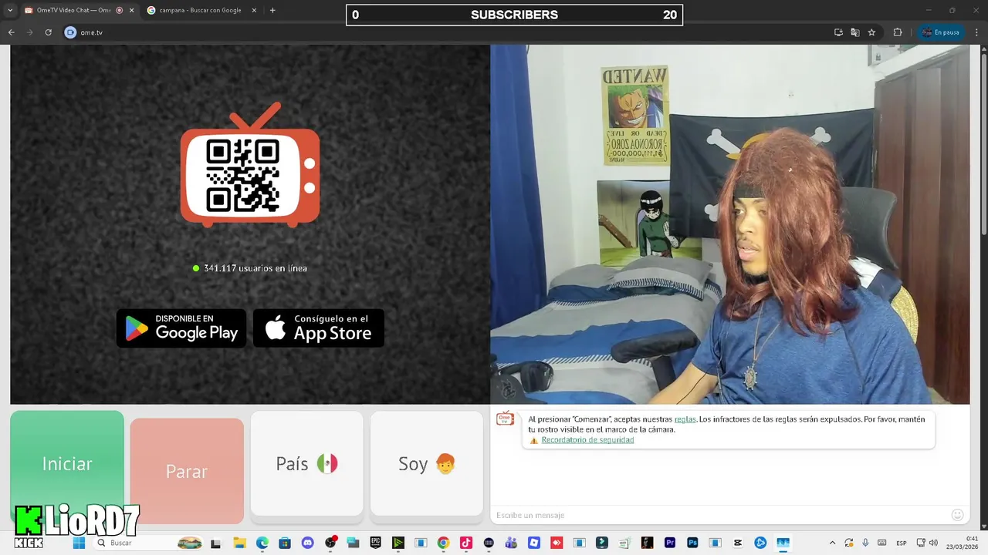Bookmark this page with the star
This screenshot has height=555, width=988.
(x=871, y=32)
